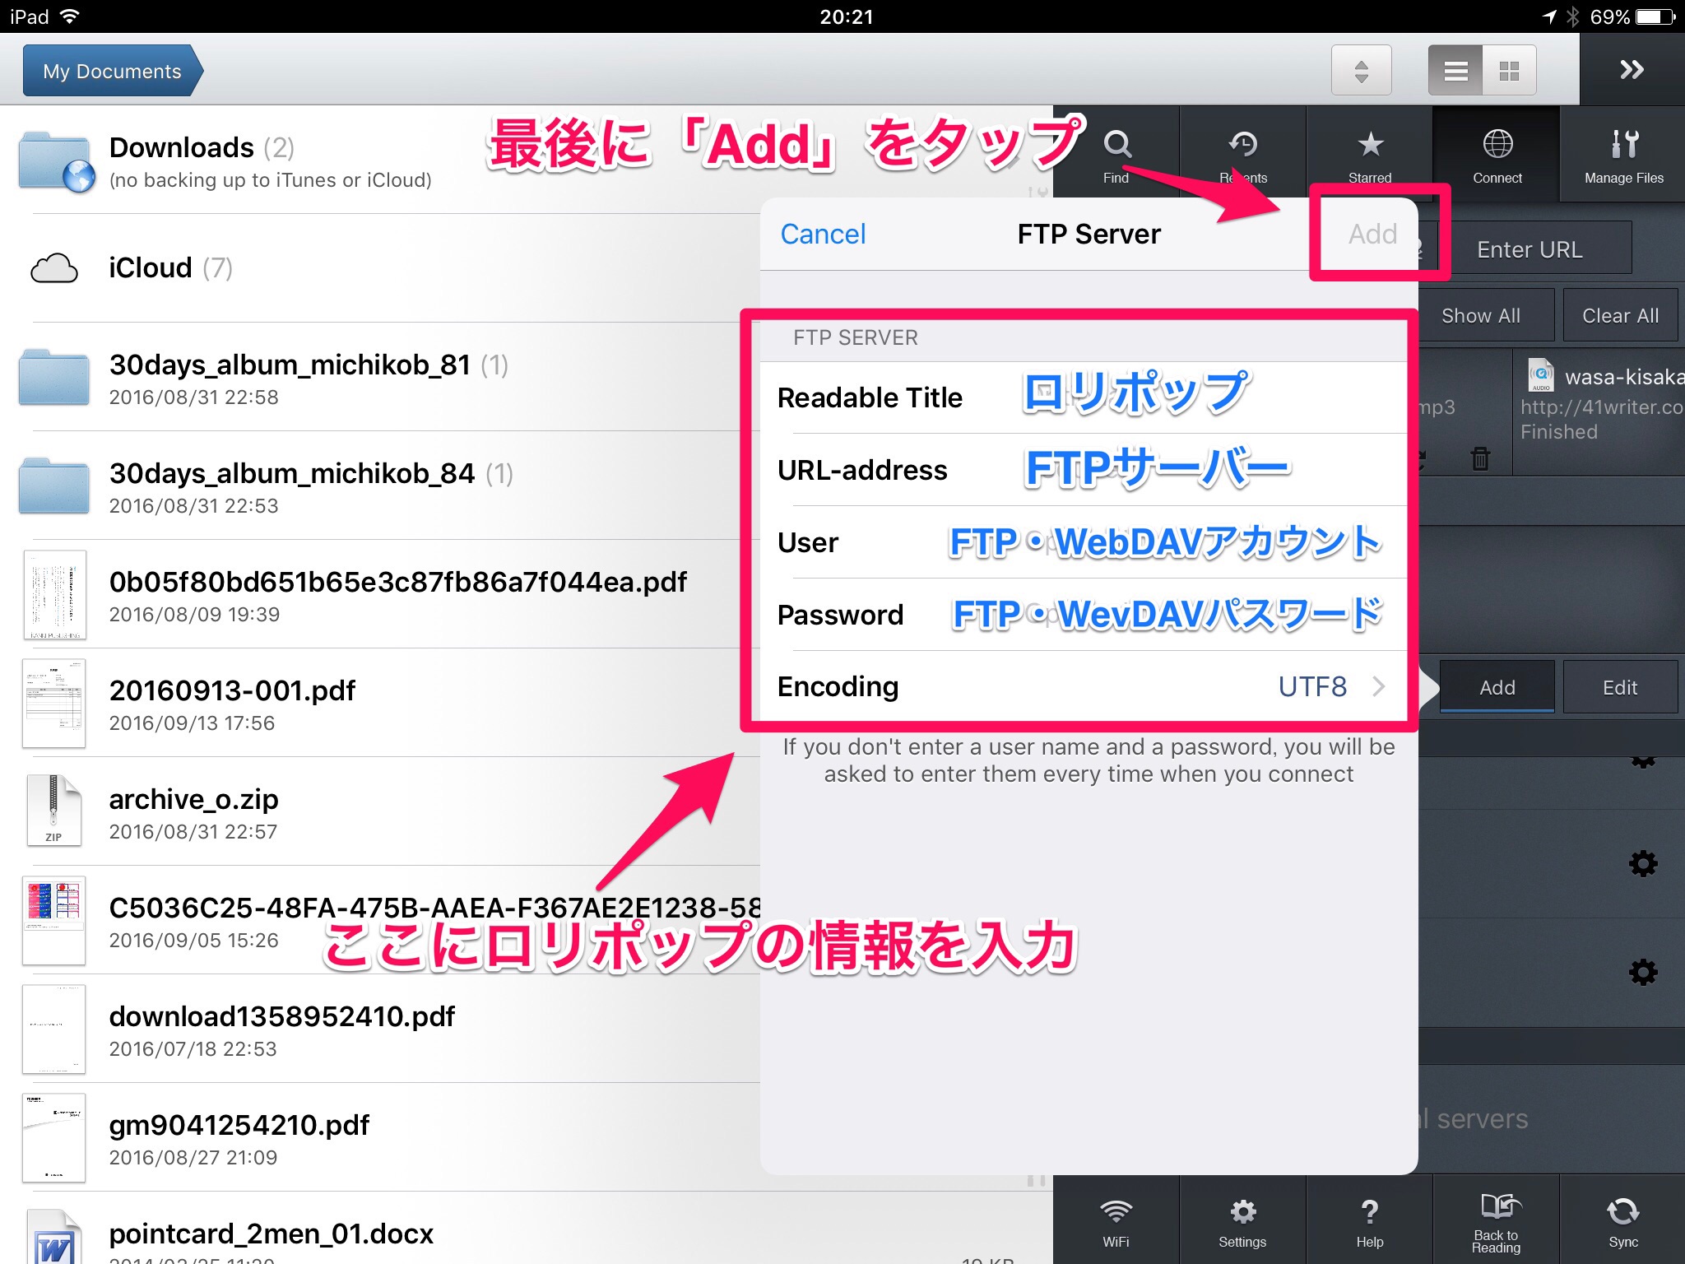This screenshot has height=1264, width=1685.
Task: Cancel the FTP Server dialog
Action: (823, 234)
